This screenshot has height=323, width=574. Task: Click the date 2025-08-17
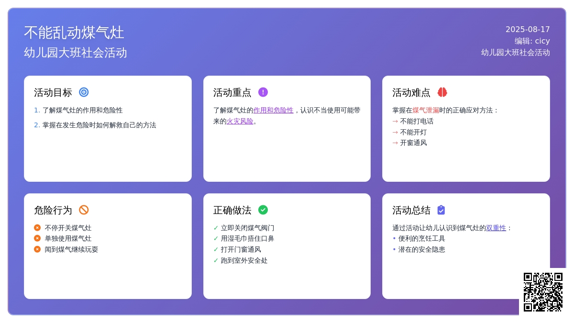pos(528,30)
